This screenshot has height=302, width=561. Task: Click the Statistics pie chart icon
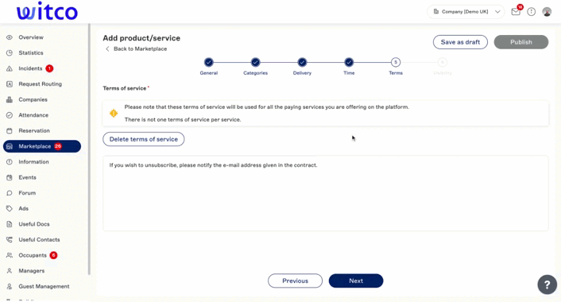tap(10, 53)
